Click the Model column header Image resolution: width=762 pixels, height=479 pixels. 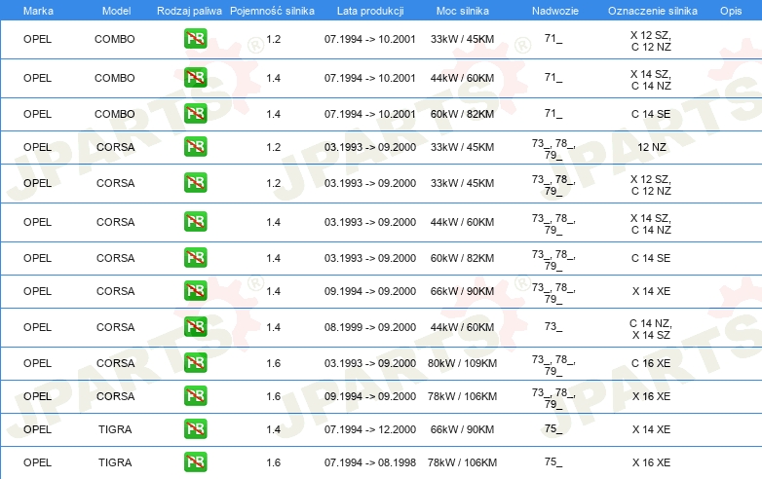[x=116, y=11]
